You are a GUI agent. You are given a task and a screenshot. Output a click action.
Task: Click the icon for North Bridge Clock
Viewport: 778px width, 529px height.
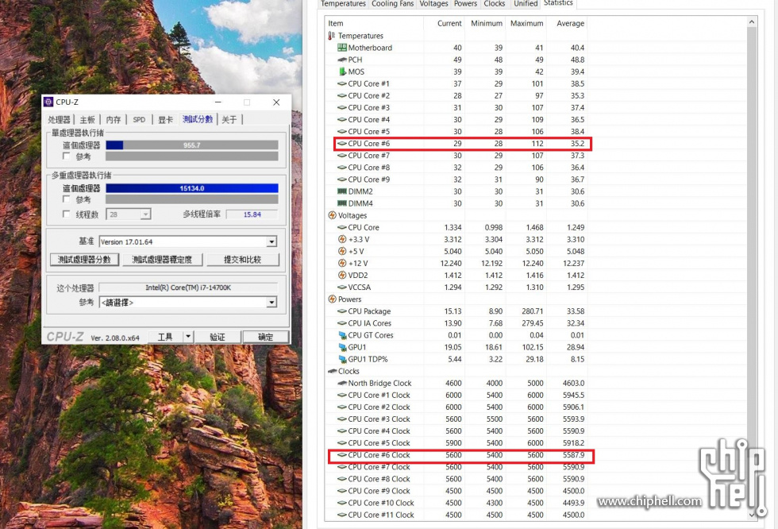342,383
